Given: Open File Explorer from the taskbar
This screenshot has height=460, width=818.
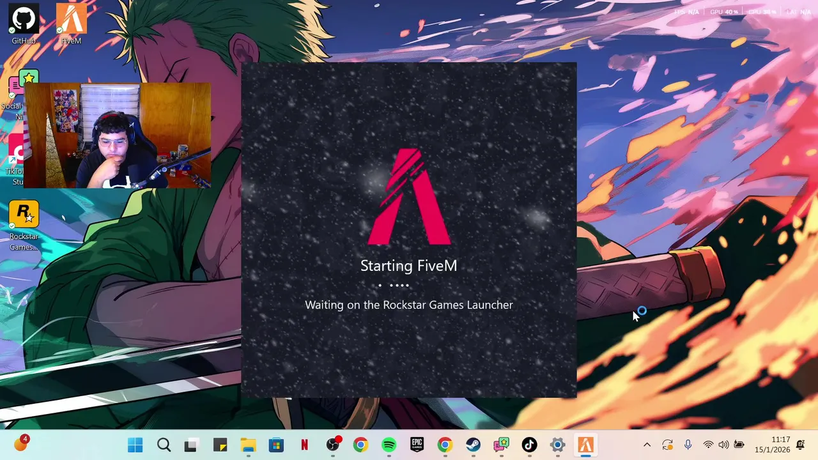Looking at the screenshot, I should click(x=248, y=445).
